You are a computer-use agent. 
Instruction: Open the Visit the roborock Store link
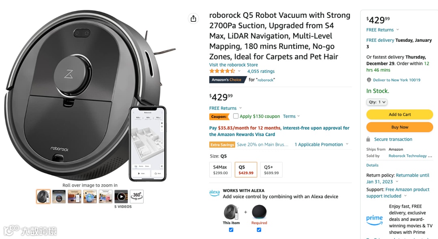point(233,65)
